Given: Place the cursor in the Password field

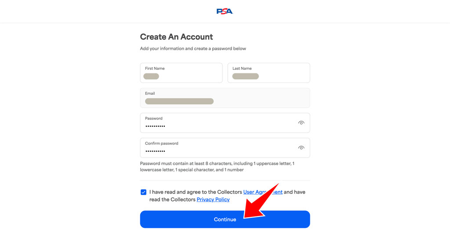Looking at the screenshot, I should [225, 123].
